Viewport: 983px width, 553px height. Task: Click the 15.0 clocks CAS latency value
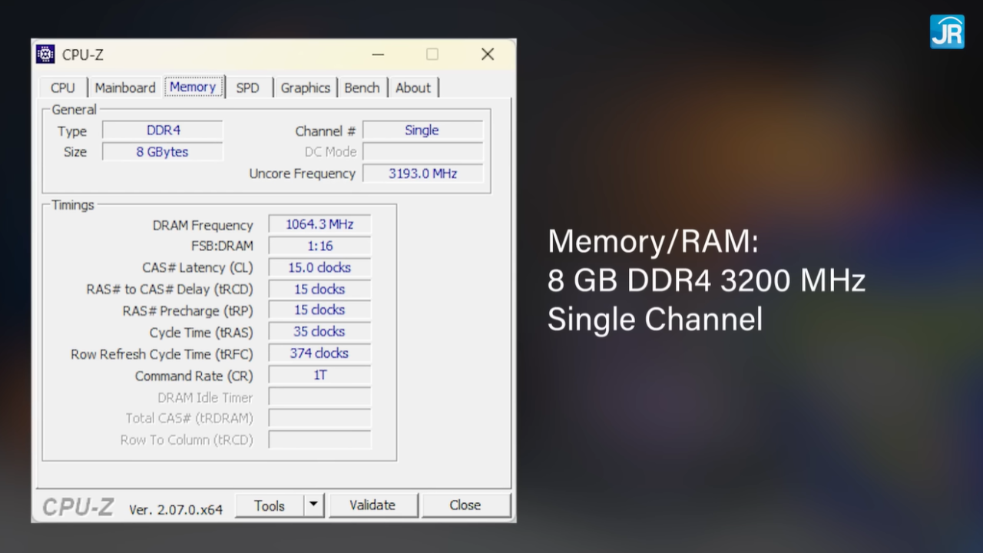click(x=319, y=267)
